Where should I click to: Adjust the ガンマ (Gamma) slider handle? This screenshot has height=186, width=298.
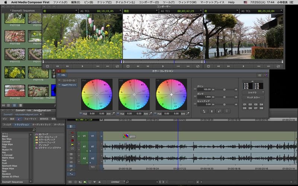(x=224, y=96)
